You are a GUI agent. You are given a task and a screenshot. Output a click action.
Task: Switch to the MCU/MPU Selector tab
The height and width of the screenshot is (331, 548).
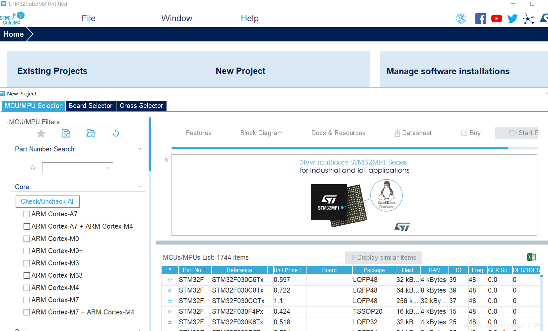[x=33, y=106]
